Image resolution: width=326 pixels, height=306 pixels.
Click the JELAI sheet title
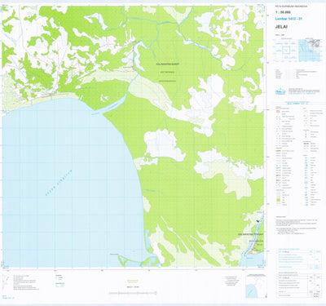pyautogui.click(x=281, y=27)
